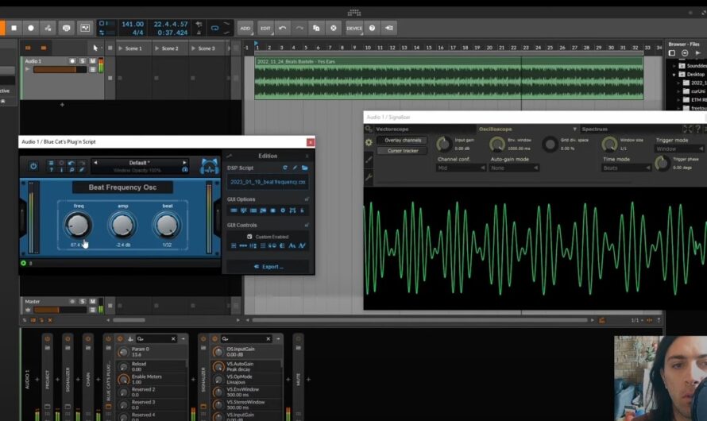Screen dimensions: 707x421
Task: Undo the last action in the toolbar
Action: (x=283, y=28)
